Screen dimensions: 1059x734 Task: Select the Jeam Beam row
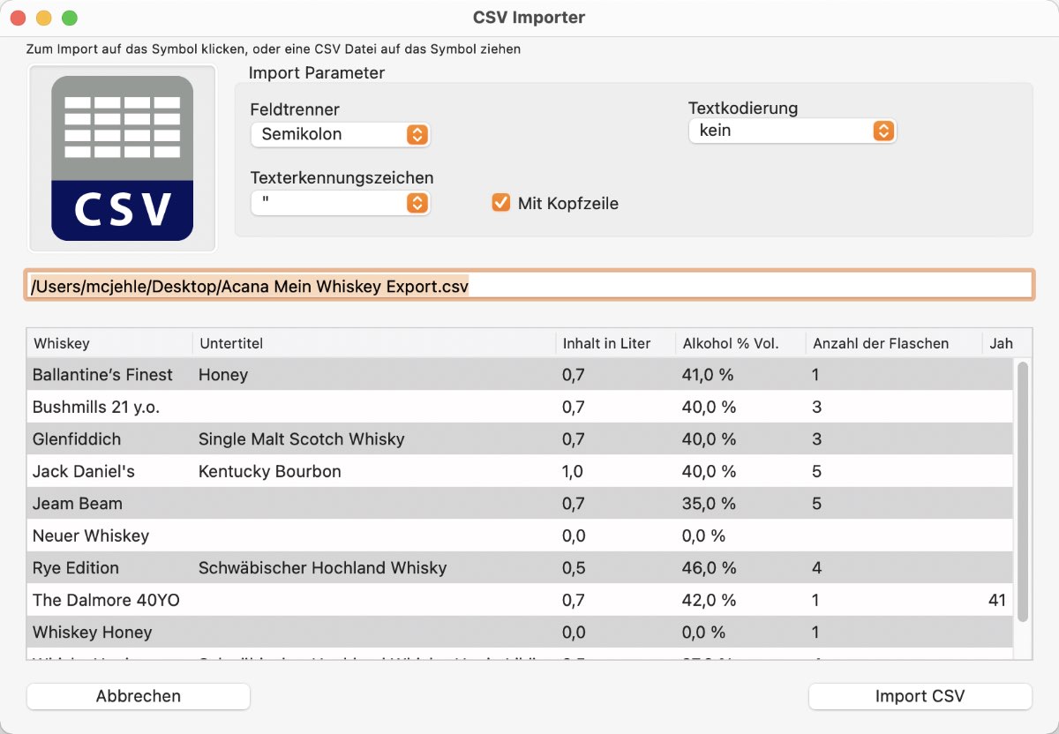click(x=520, y=504)
